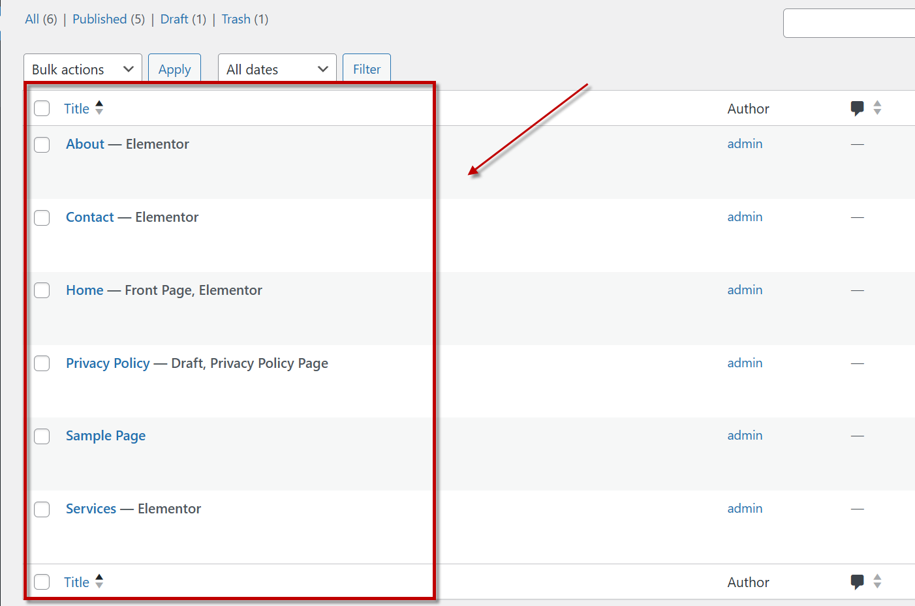Click the comments bubble icon in header

[857, 108]
